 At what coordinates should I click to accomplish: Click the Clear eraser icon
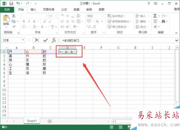pyautogui.click(x=155, y=27)
